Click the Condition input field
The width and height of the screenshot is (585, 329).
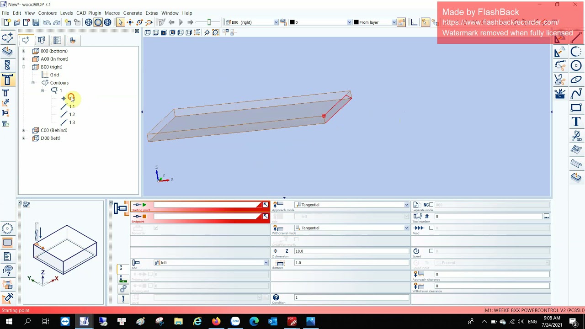351,297
